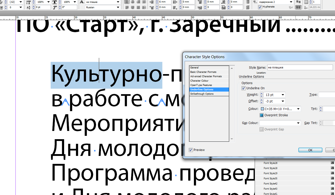This screenshot has width=335, height=195.
Task: Align paragraph text center
Action: click(133, 2)
